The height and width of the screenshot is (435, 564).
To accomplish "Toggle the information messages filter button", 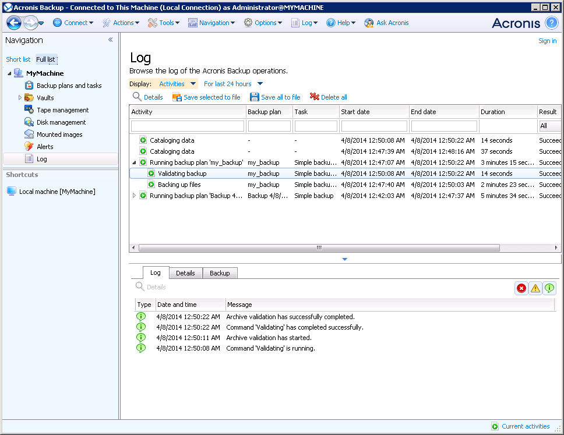I will click(x=549, y=288).
